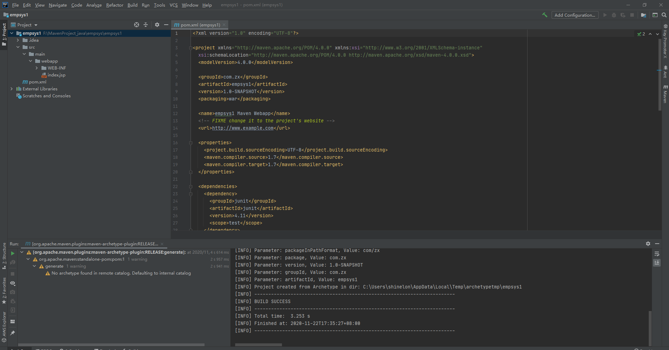The width and height of the screenshot is (669, 350).
Task: Open Search Everywhere magnifier icon
Action: click(x=664, y=15)
